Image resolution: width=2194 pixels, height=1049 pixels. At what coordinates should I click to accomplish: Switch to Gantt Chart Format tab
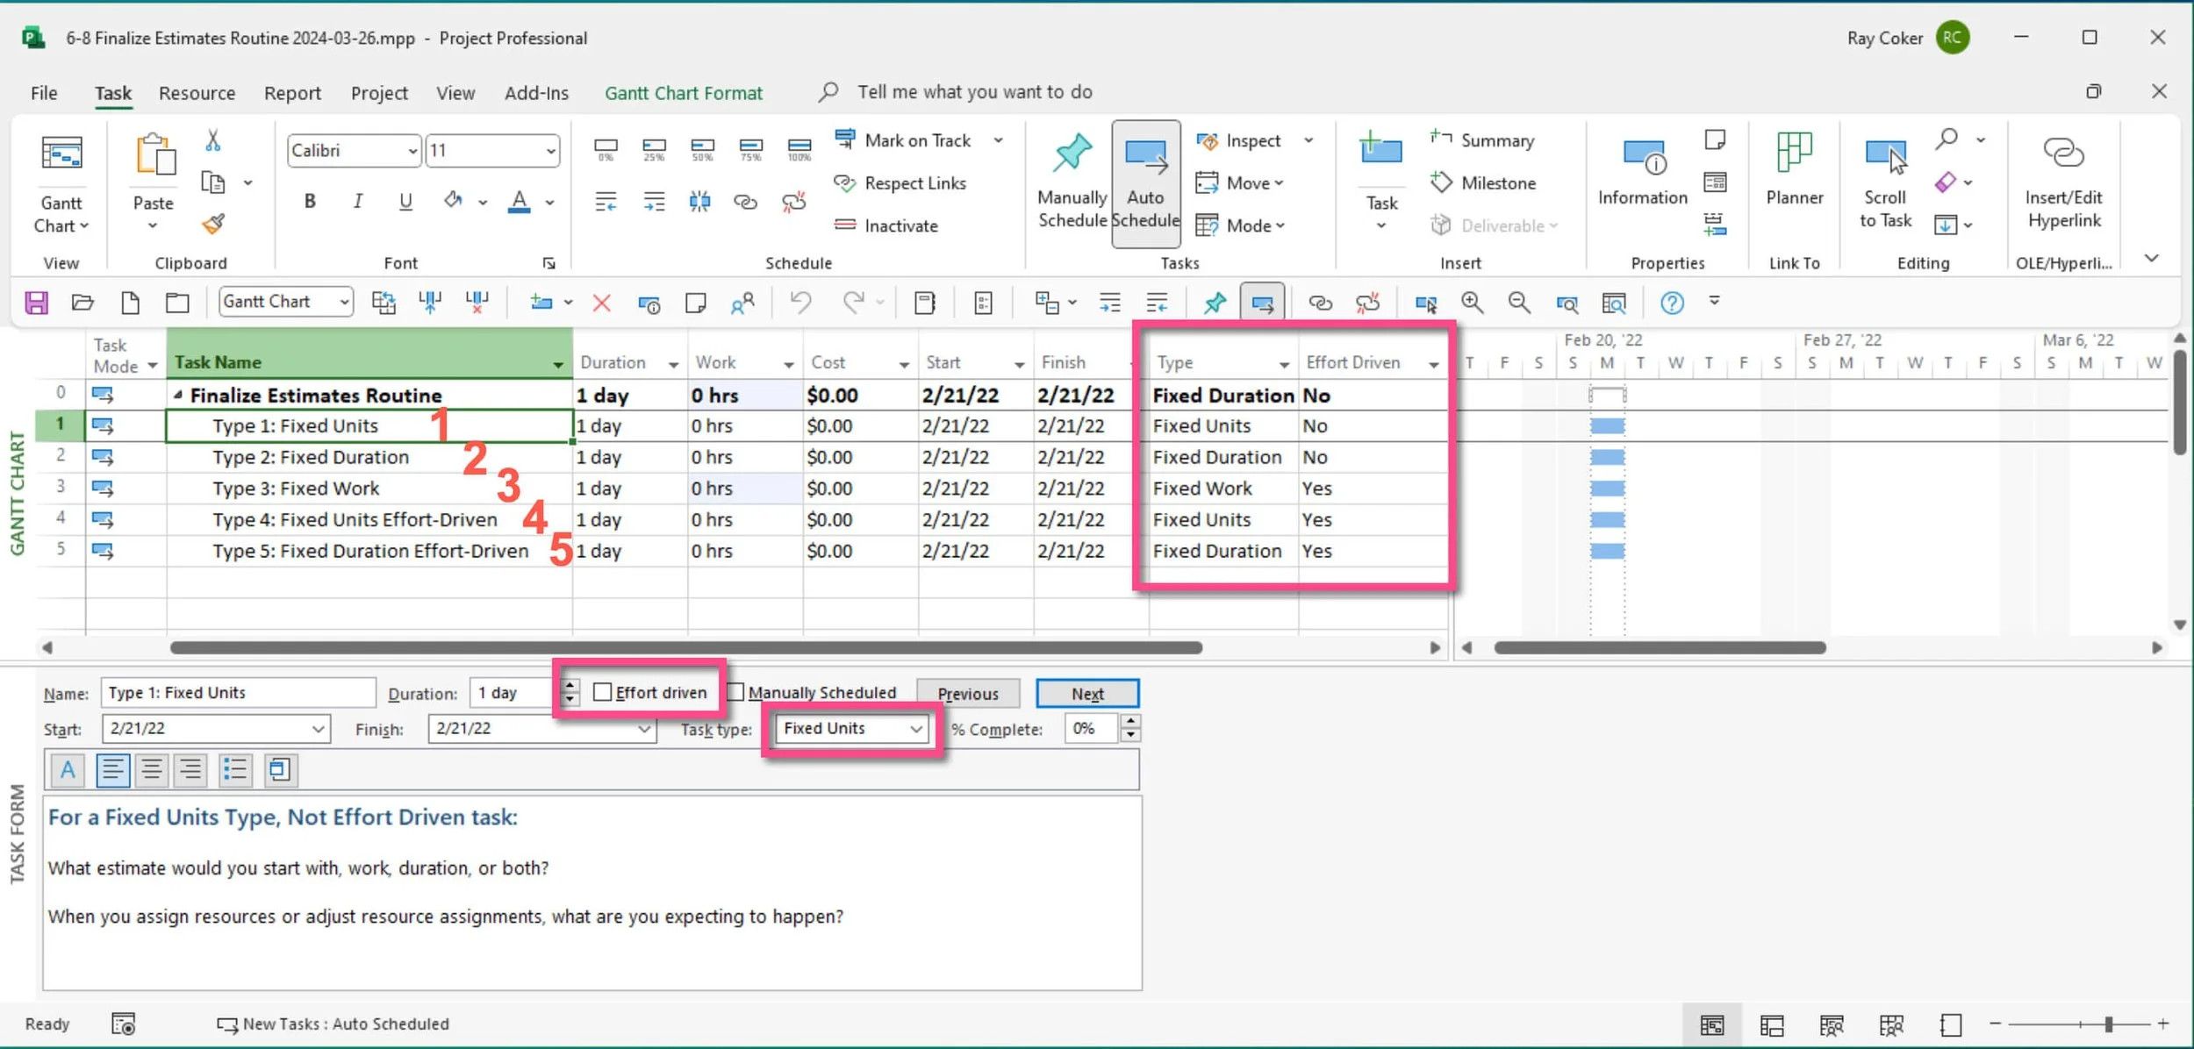click(684, 93)
